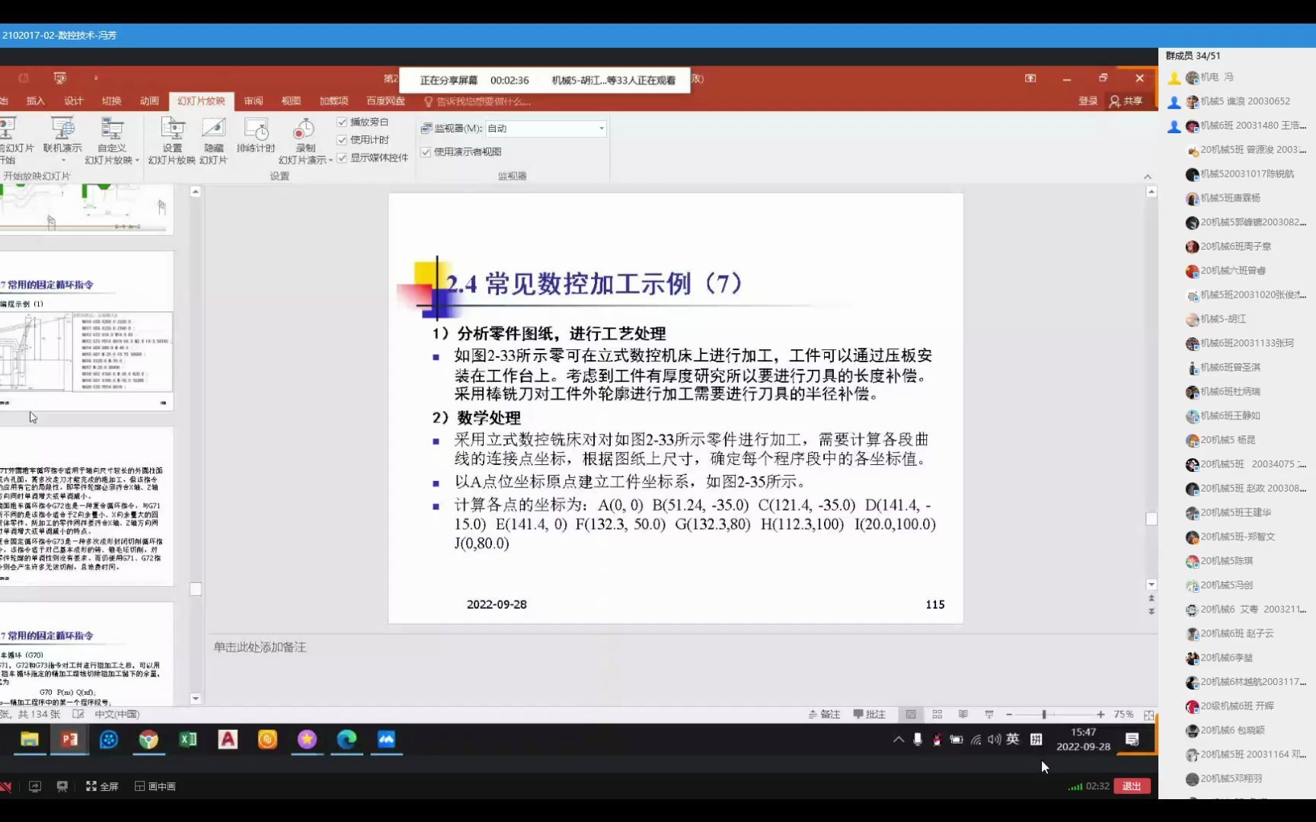Open the notification center icon
The height and width of the screenshot is (822, 1316).
(x=1132, y=739)
